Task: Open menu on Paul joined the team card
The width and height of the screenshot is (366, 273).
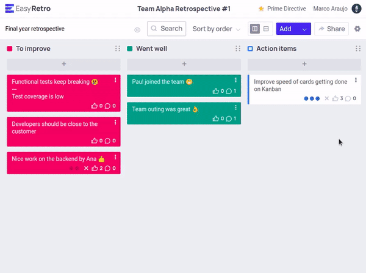Action: 235,80
